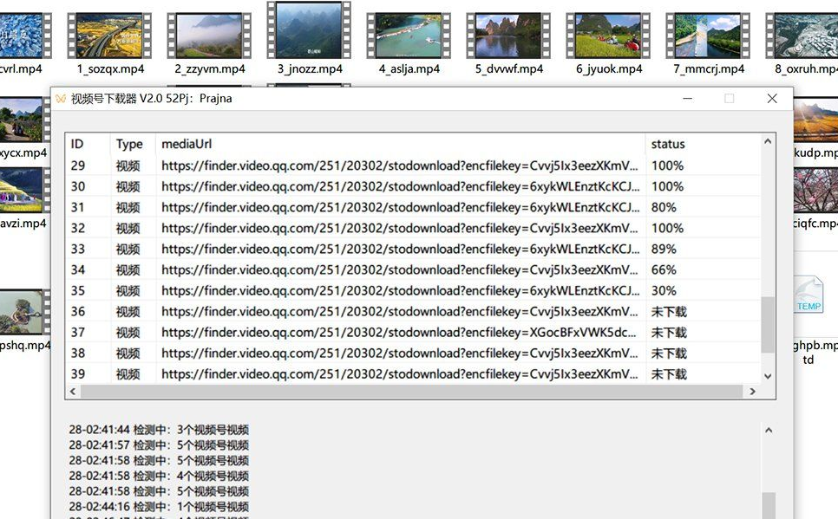
Task: Open the 7_mmcrj.mp4 waterfall thumbnail
Action: pyautogui.click(x=707, y=32)
